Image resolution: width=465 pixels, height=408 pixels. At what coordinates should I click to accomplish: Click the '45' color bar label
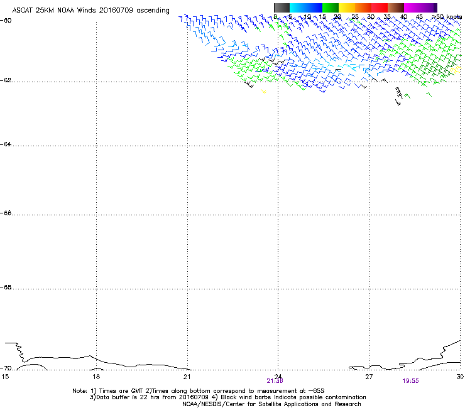(x=419, y=17)
